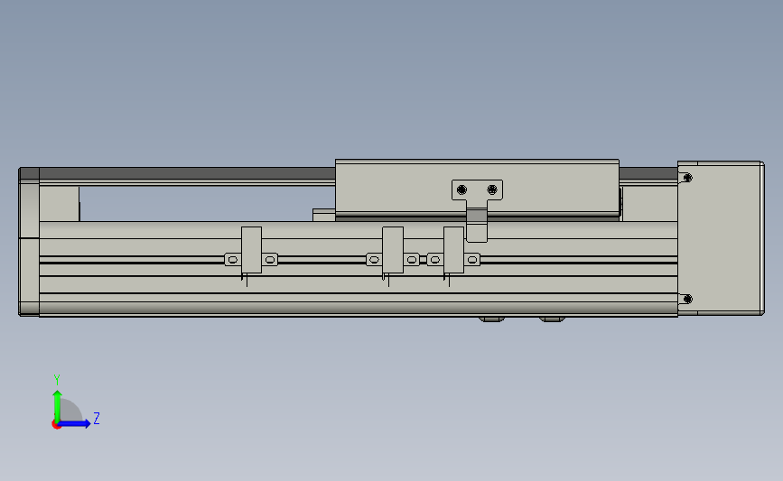Click the blue Z axis arrow of the triad
This screenshot has width=783, height=481.
[x=75, y=424]
